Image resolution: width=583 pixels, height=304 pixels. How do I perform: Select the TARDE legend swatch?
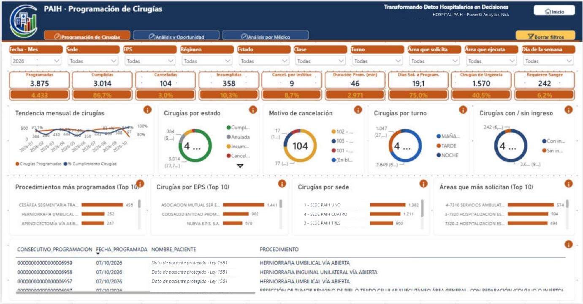tap(439, 146)
